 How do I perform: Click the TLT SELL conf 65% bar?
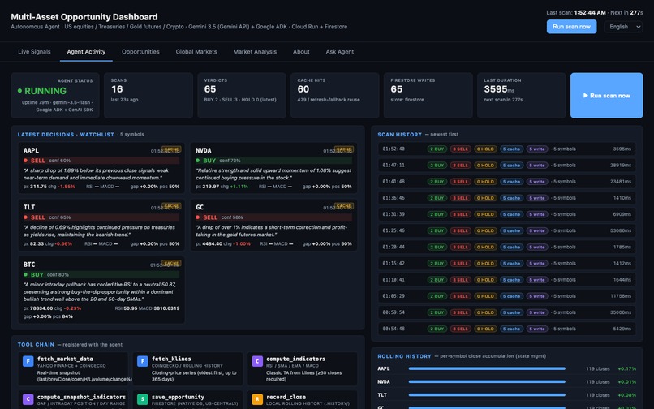tap(101, 217)
